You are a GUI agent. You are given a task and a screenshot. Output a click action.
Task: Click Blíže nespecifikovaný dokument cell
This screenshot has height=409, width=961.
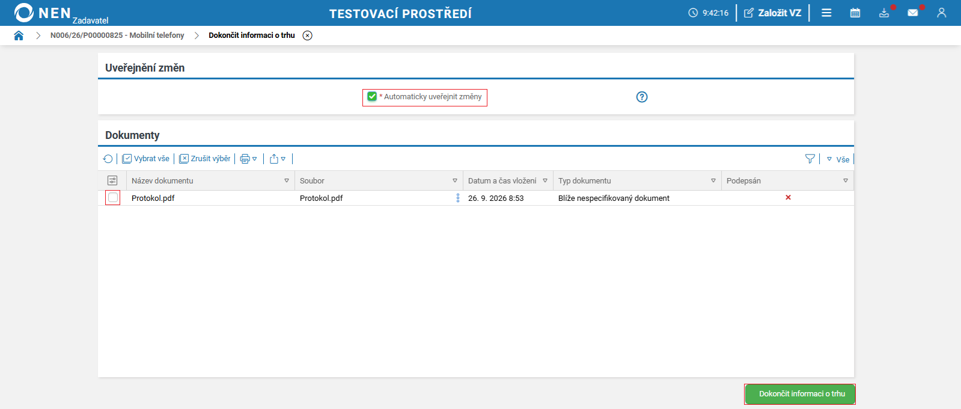614,198
